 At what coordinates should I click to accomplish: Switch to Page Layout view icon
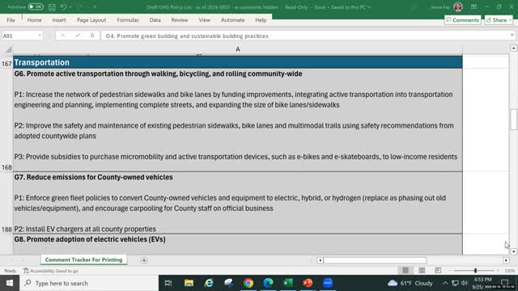pos(422,271)
